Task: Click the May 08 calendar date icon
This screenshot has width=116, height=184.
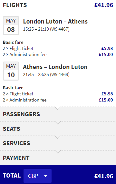Action: click(11, 25)
